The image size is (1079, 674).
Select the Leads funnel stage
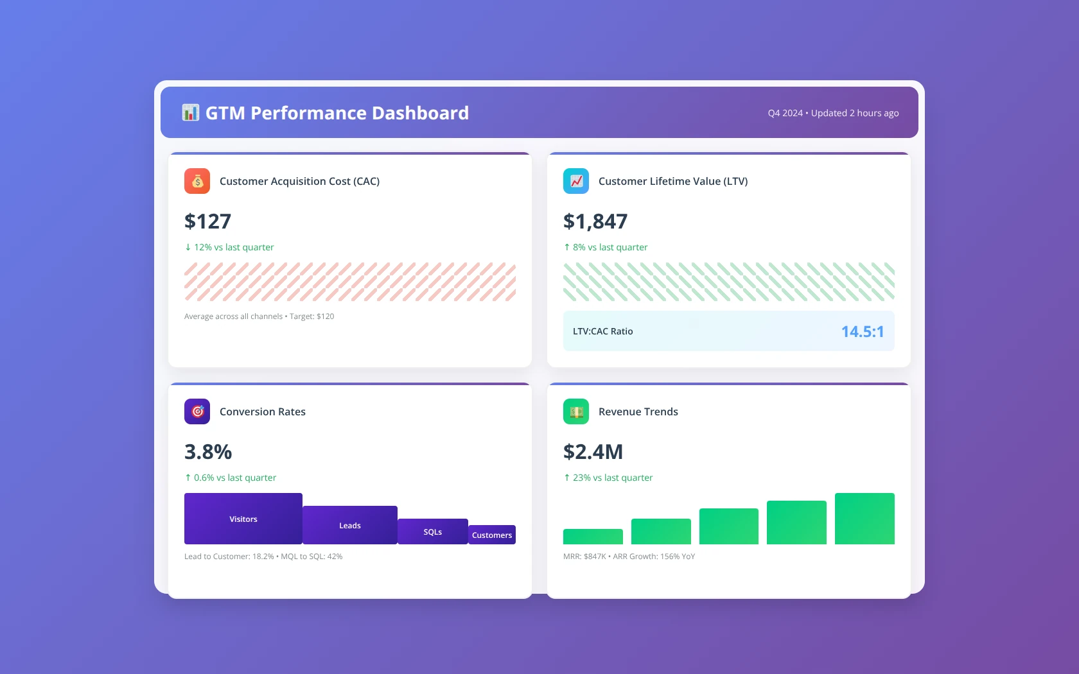[x=350, y=525]
